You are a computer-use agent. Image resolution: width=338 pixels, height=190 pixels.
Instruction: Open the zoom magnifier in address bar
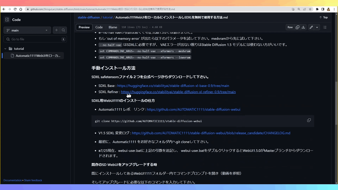299,9
